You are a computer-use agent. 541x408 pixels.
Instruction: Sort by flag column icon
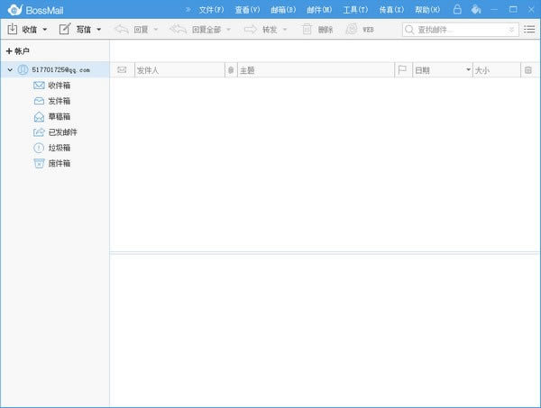tap(402, 70)
